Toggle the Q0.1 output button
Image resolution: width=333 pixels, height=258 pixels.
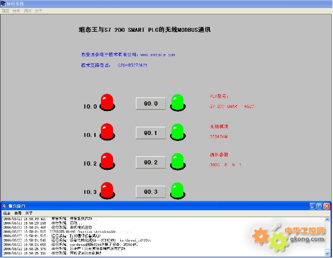pos(151,133)
